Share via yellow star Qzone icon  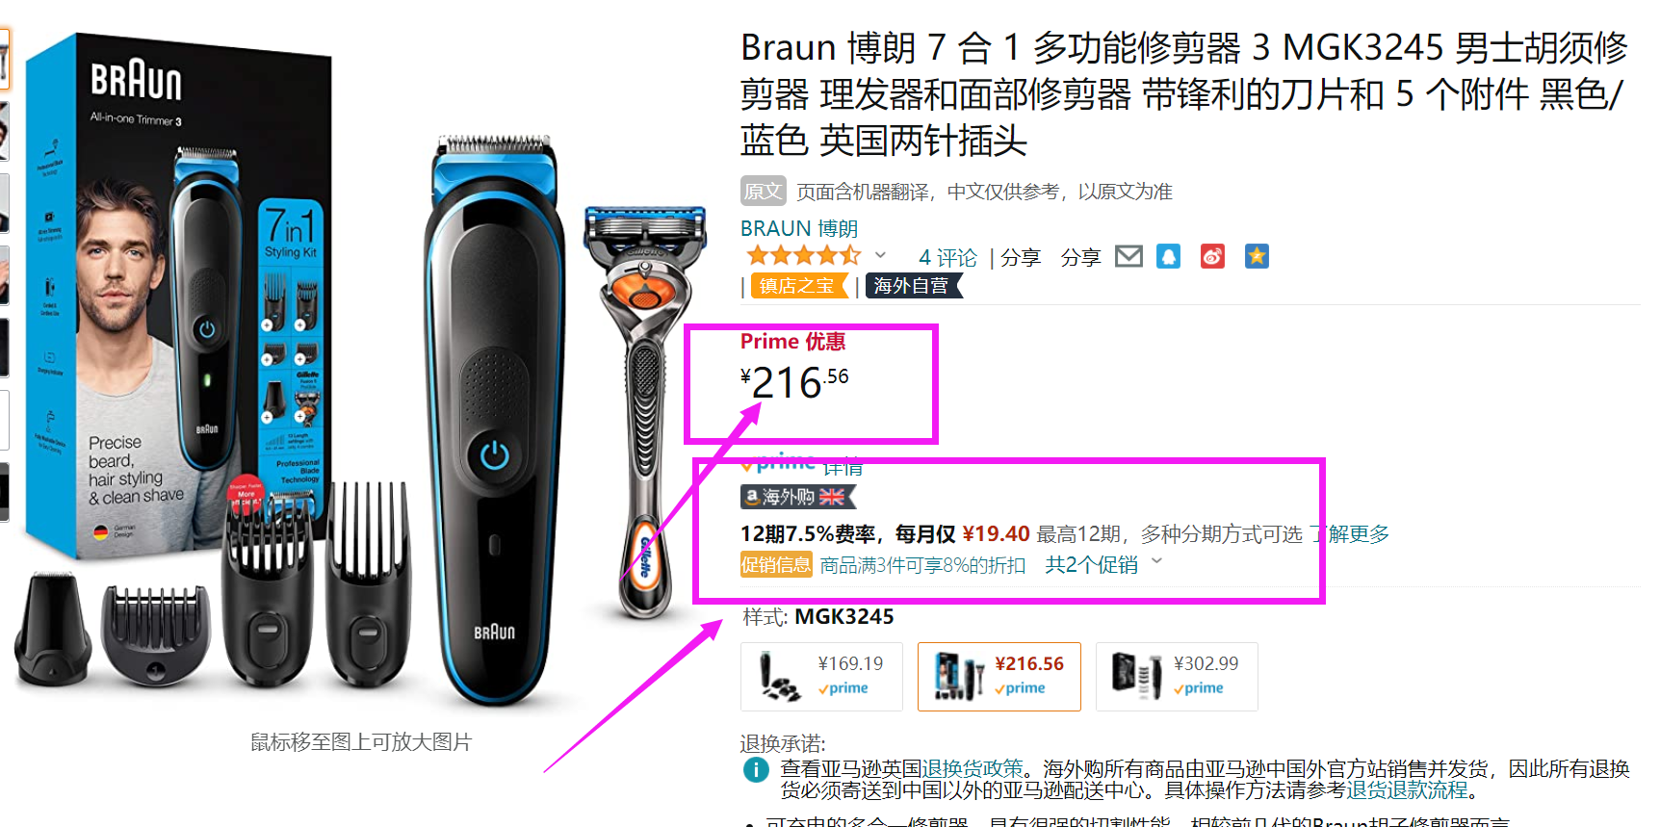point(1257,256)
